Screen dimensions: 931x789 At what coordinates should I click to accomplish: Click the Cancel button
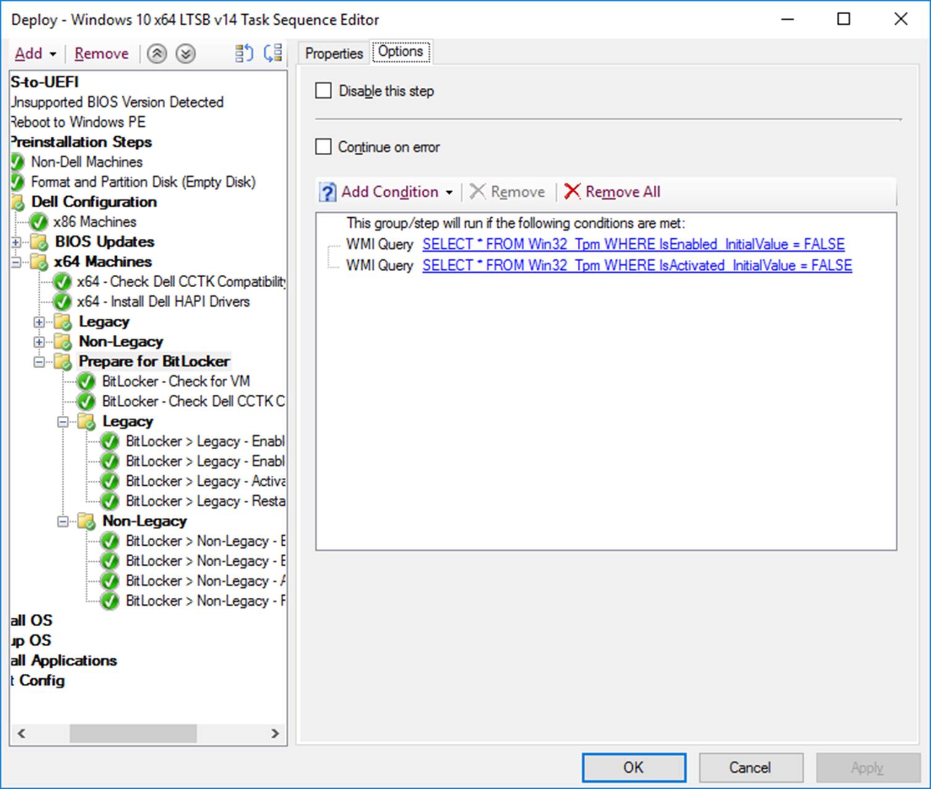coord(750,767)
